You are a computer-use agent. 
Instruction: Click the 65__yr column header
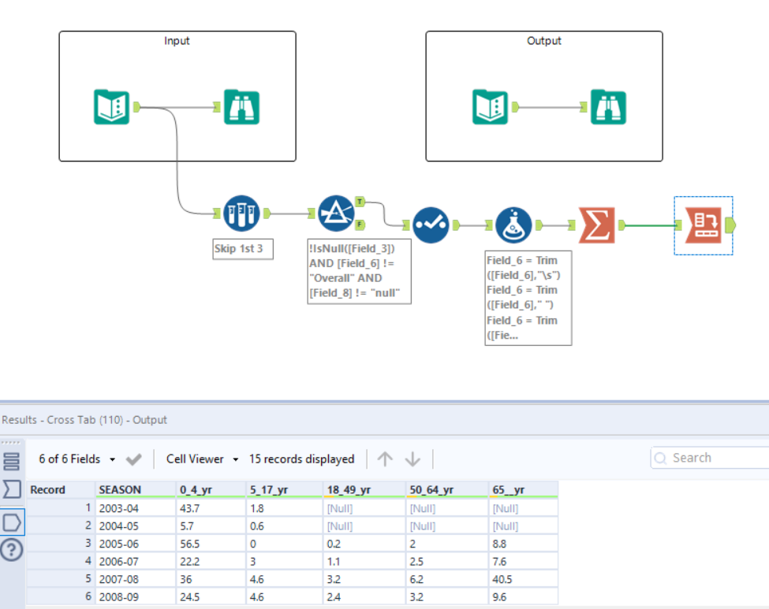click(523, 489)
